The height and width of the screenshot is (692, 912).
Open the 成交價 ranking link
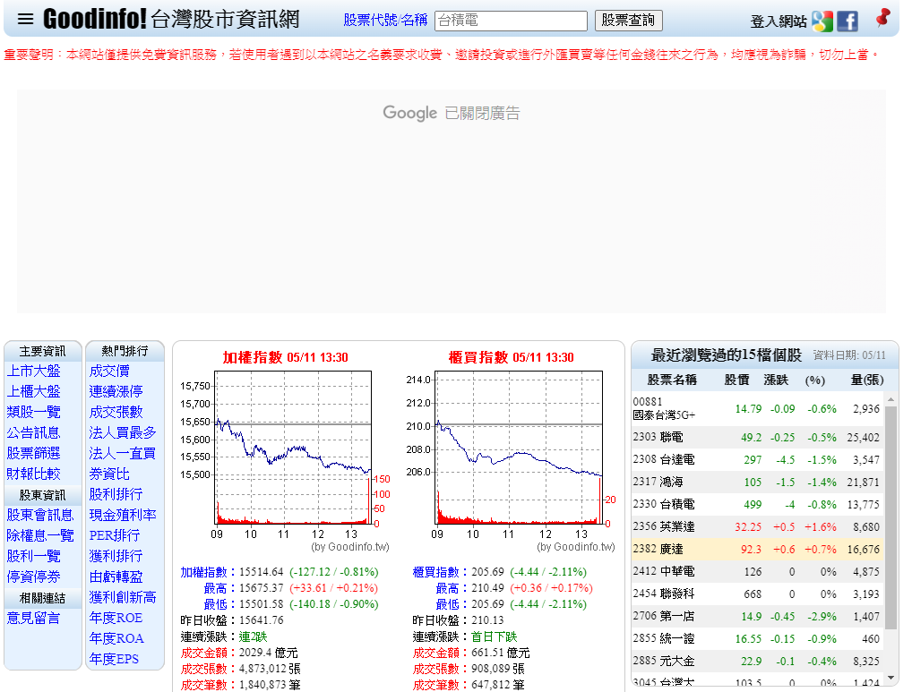(109, 371)
